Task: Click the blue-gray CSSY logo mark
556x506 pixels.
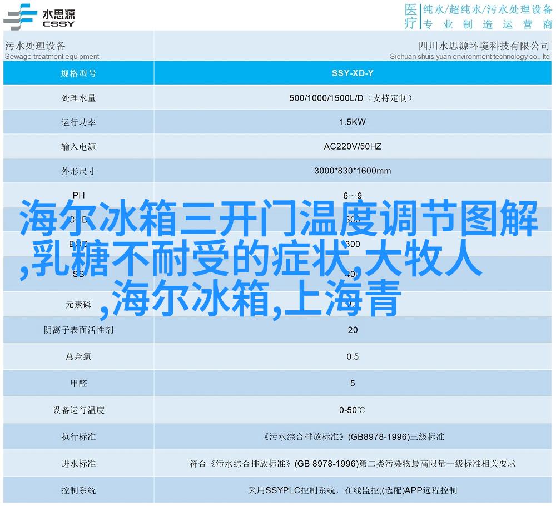Action: 20,17
